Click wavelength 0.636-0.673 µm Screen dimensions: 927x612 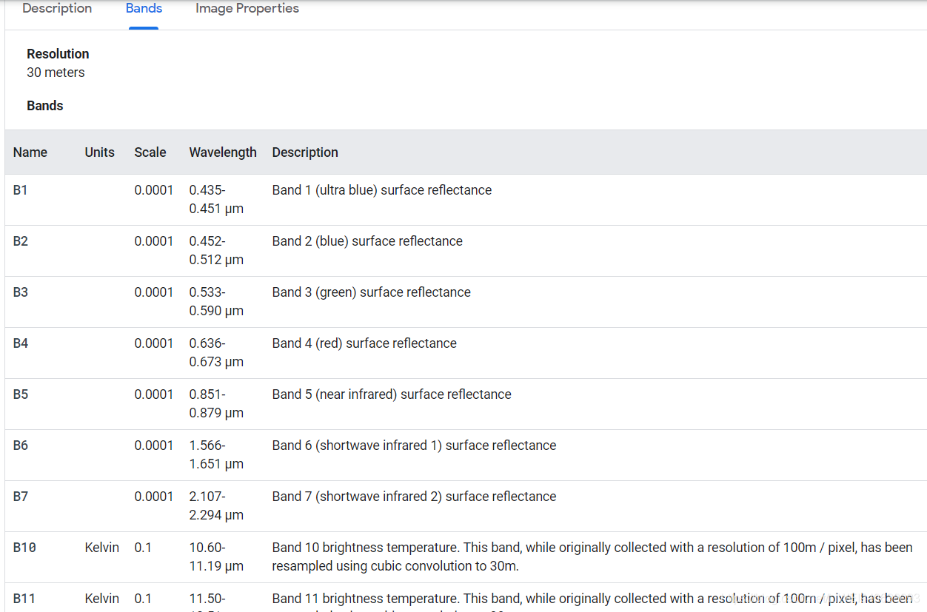coord(216,353)
